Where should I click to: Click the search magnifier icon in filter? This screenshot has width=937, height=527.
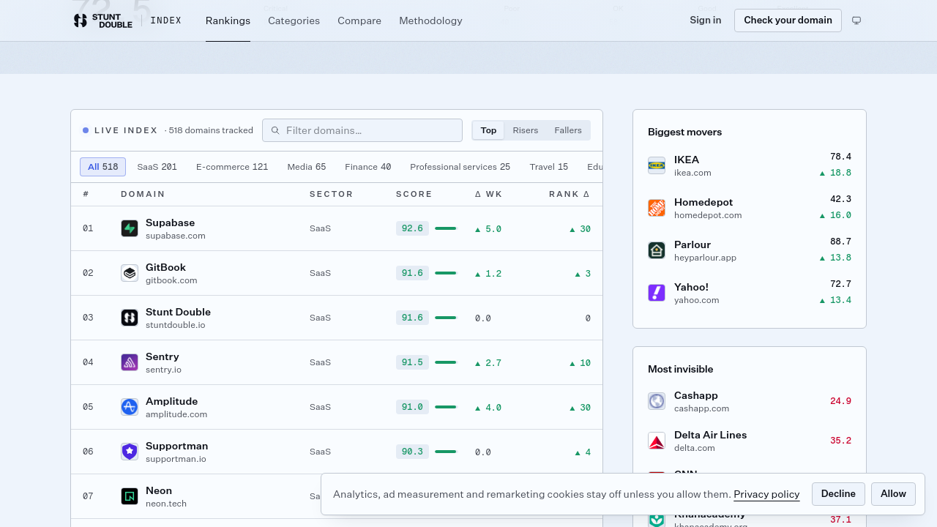pos(275,130)
